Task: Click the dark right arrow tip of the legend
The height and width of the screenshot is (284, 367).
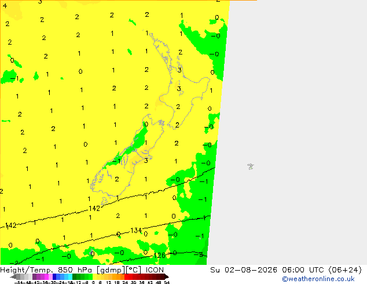Action: 167,276
